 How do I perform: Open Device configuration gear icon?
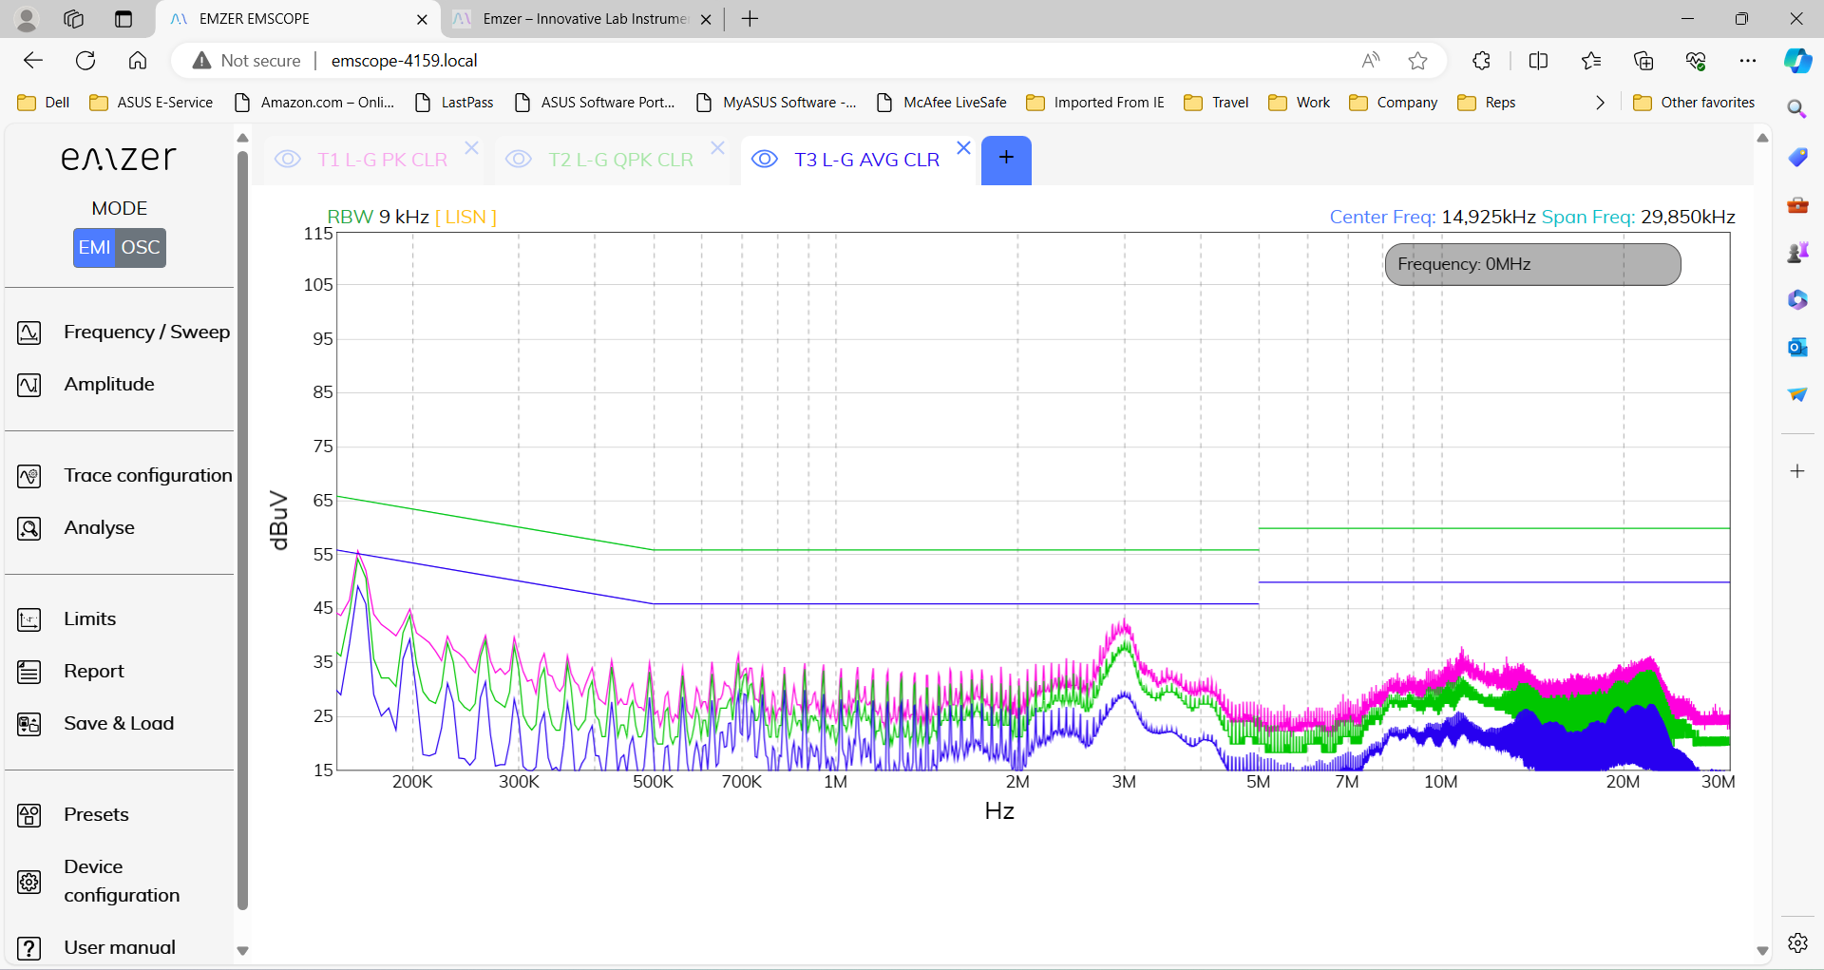pos(29,882)
